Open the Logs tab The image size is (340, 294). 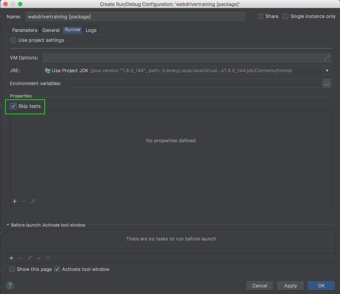pyautogui.click(x=91, y=30)
